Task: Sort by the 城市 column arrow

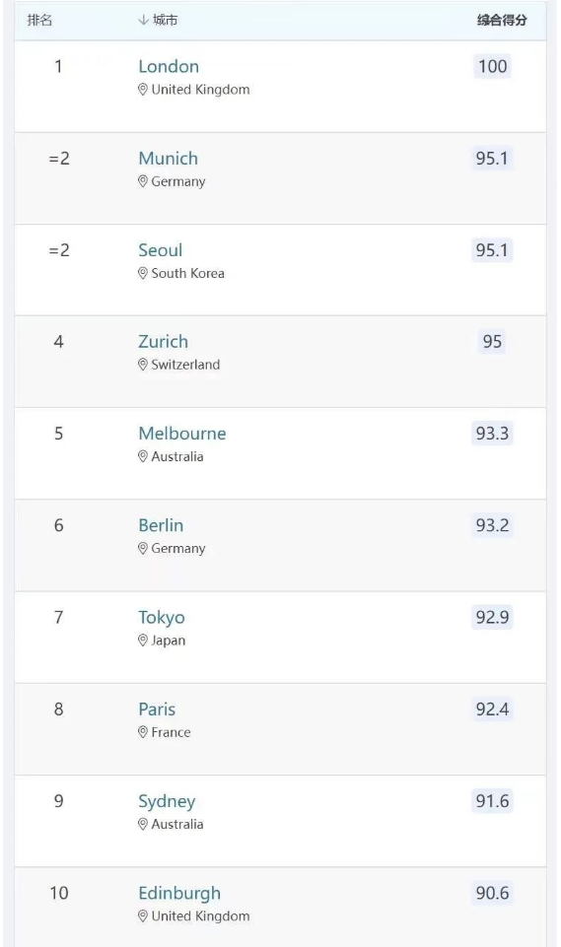Action: pos(143,20)
